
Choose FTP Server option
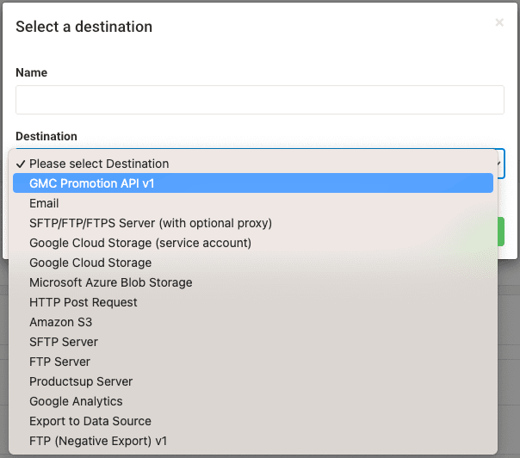coord(253,362)
